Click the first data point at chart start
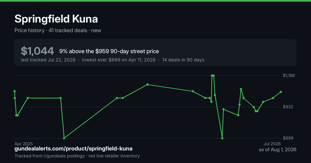 [15, 91]
